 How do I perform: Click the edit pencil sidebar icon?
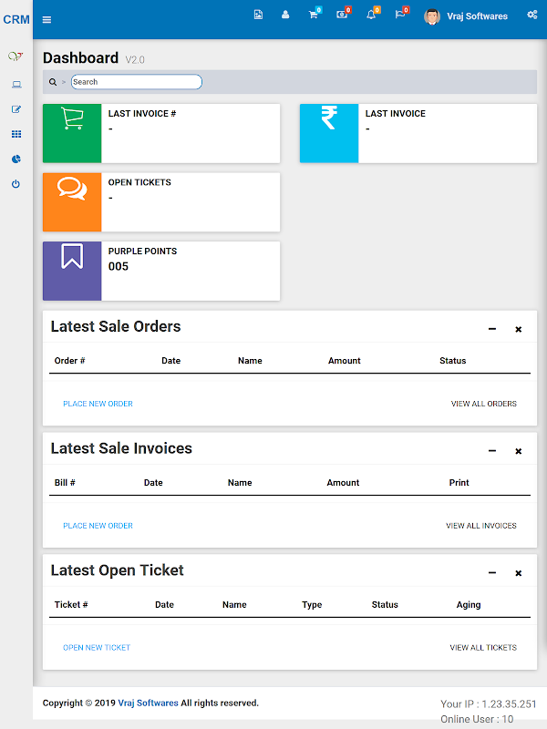tap(15, 109)
